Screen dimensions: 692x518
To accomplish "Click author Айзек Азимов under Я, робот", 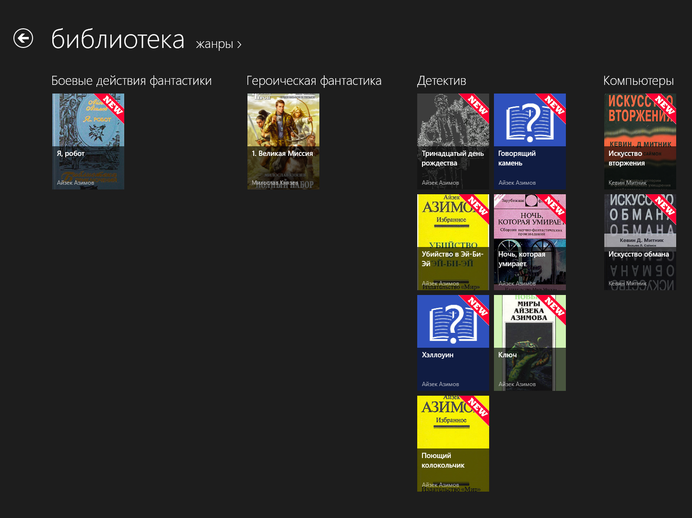I will (x=76, y=183).
